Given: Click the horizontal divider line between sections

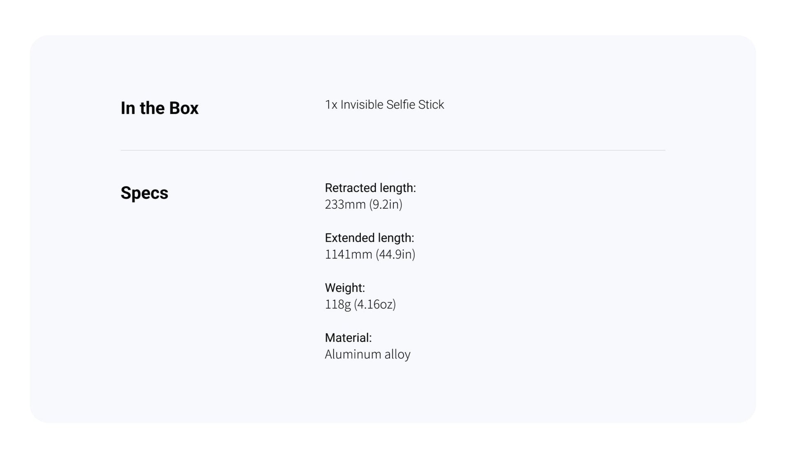Looking at the screenshot, I should pyautogui.click(x=393, y=150).
